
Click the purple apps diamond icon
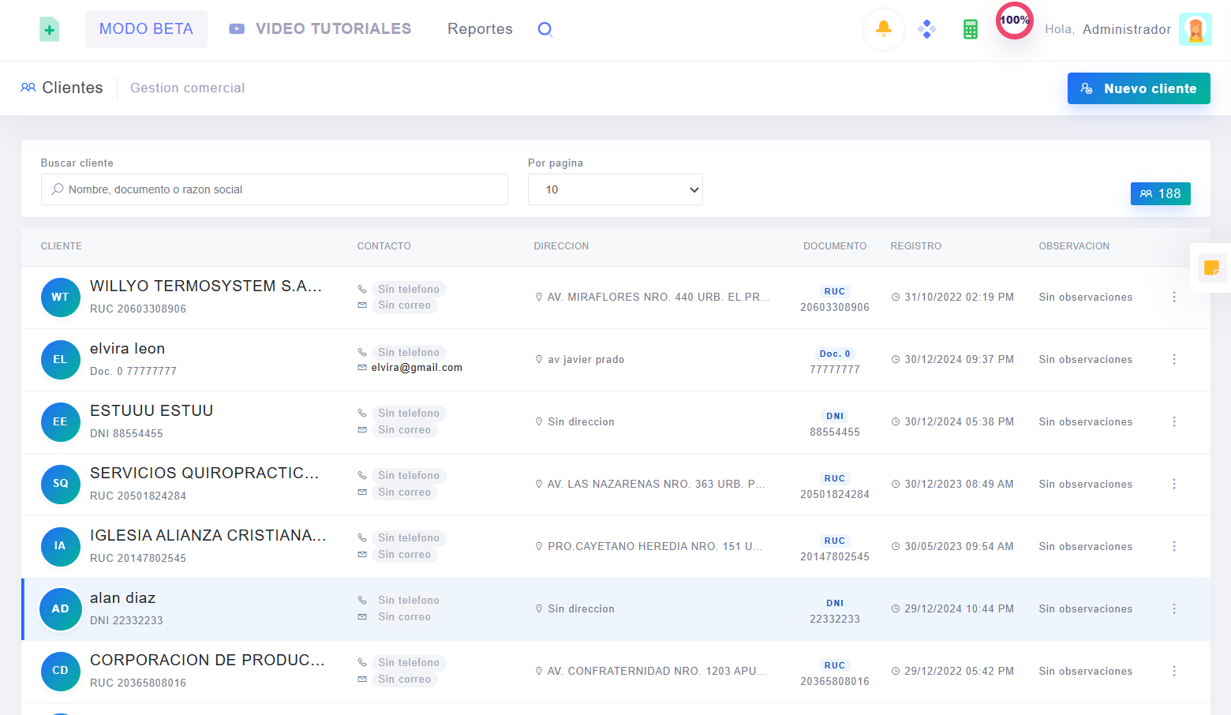pyautogui.click(x=927, y=29)
